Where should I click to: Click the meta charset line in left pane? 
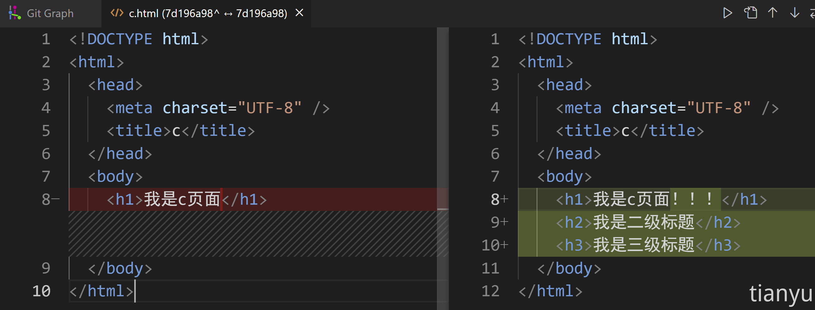(x=218, y=108)
